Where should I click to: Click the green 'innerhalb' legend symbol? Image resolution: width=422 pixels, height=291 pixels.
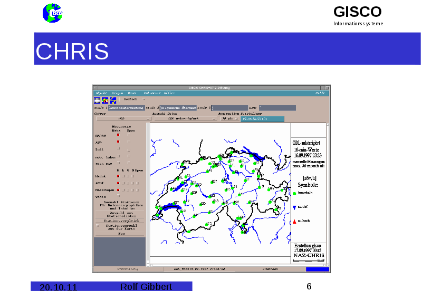point(294,193)
